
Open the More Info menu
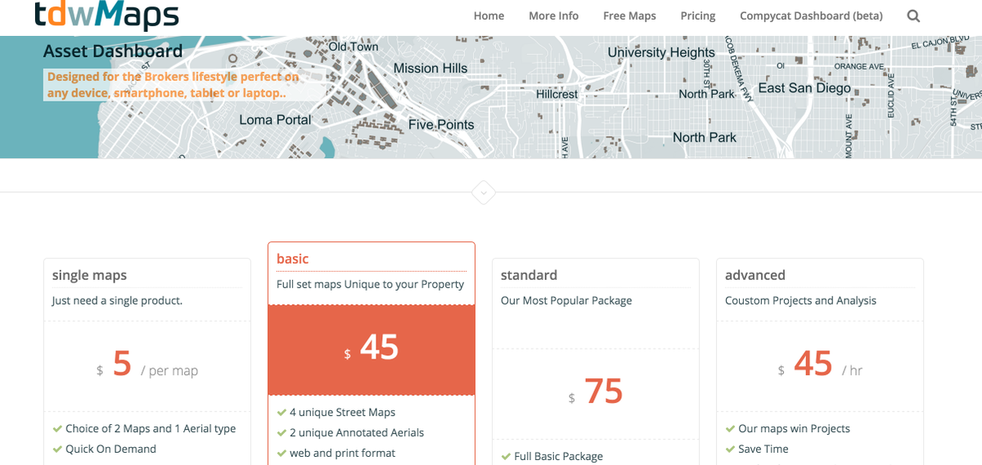553,16
